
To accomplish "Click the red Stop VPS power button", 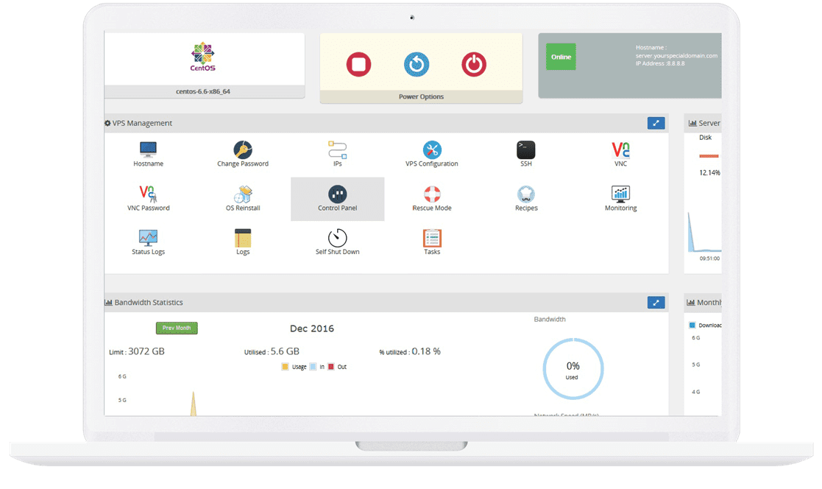I will 358,65.
